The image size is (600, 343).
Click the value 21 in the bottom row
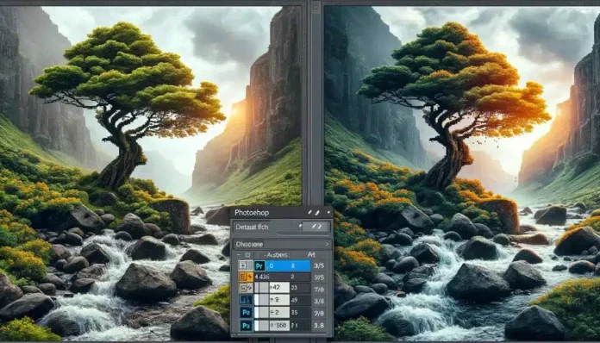point(294,326)
